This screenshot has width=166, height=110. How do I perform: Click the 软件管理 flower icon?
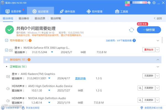(x=89, y=11)
